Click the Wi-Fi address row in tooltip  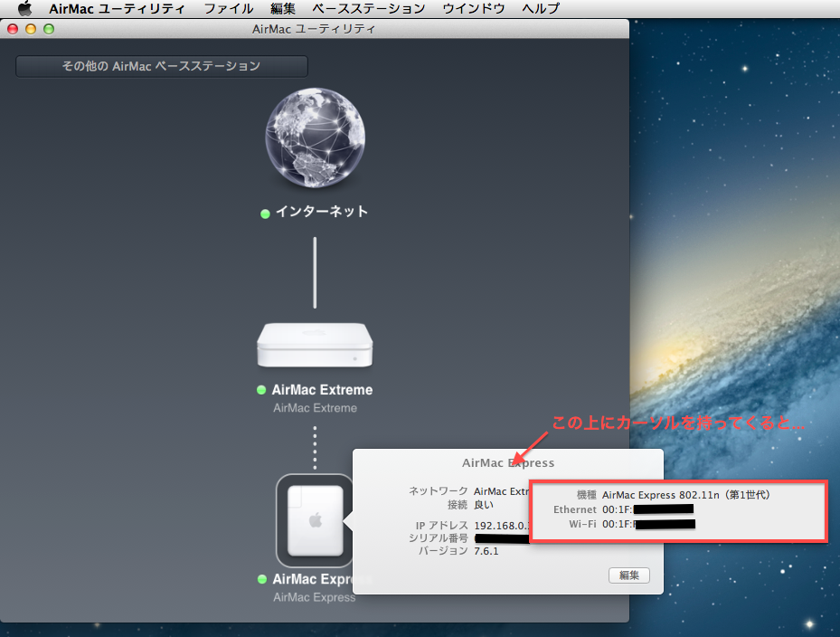click(x=632, y=524)
